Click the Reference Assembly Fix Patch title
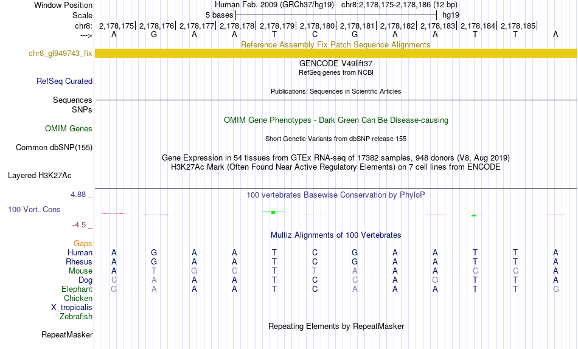 pos(335,44)
